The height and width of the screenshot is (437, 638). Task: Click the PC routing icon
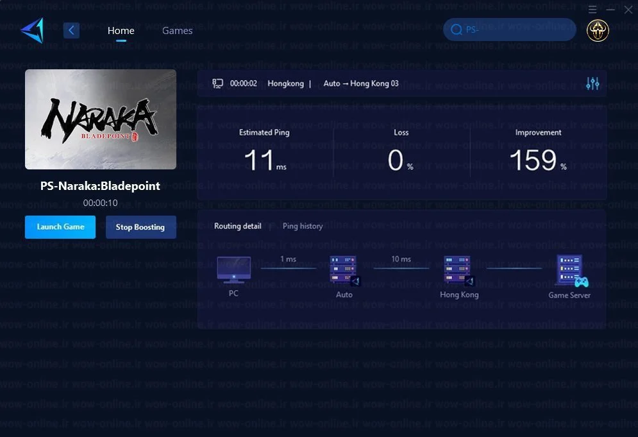[233, 270]
